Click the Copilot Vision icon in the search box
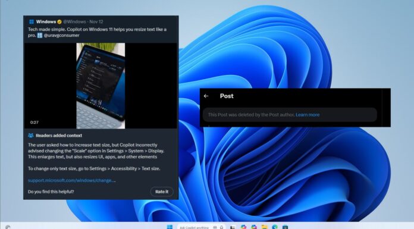 click(215, 227)
